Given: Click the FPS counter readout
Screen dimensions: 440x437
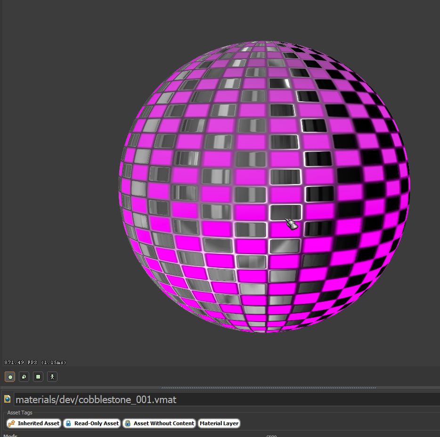Looking at the screenshot, I should [x=35, y=362].
